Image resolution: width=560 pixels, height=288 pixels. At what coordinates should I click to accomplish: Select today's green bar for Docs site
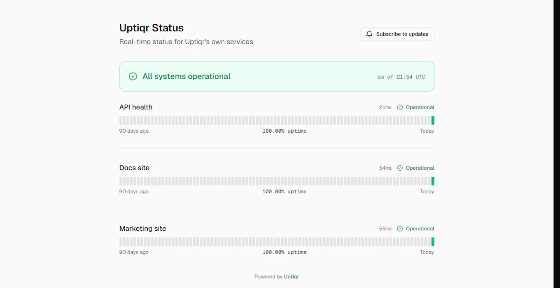point(433,181)
